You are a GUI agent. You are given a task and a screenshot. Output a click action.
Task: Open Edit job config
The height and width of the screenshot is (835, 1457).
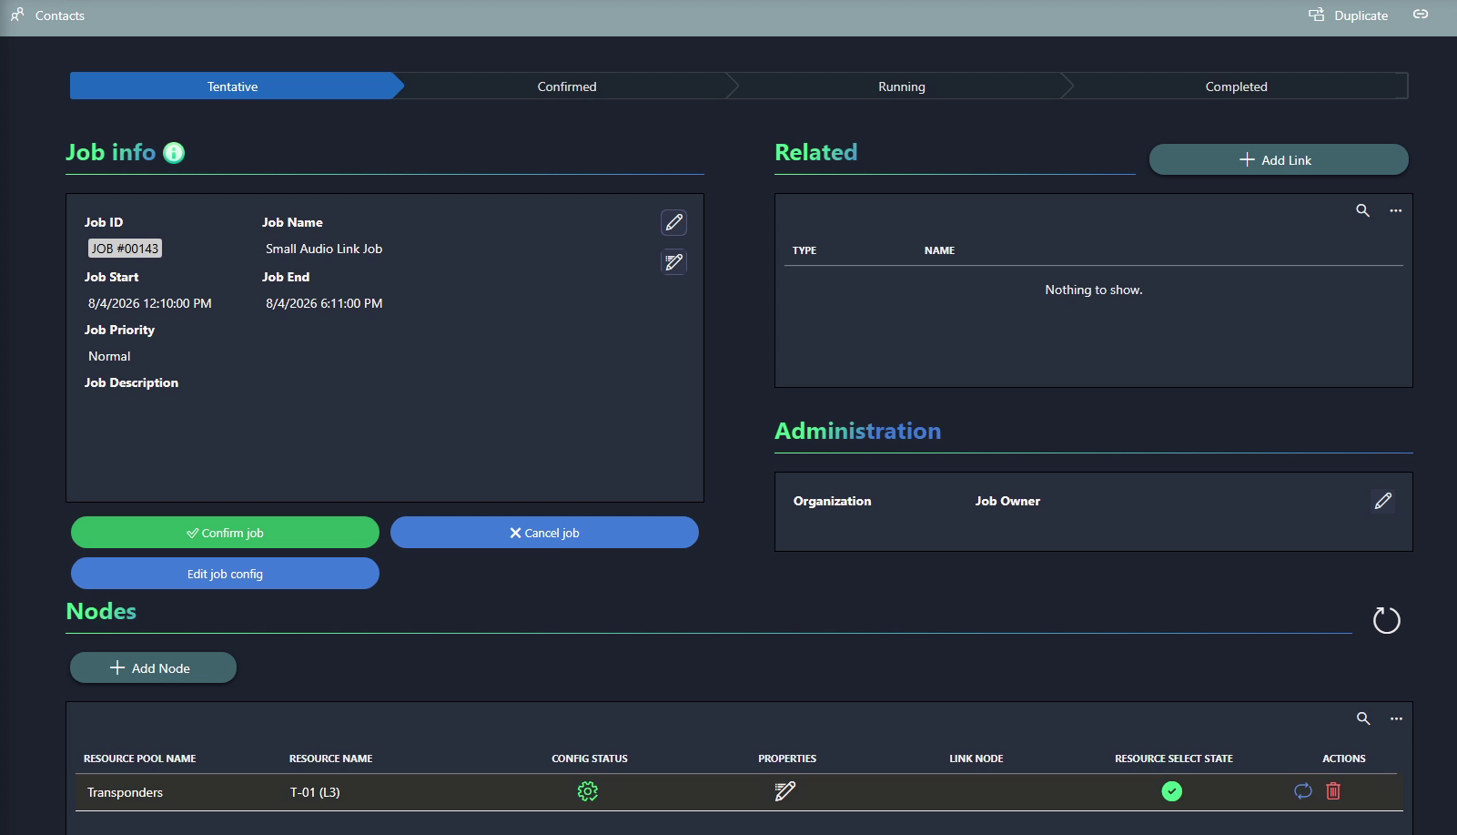pyautogui.click(x=225, y=574)
